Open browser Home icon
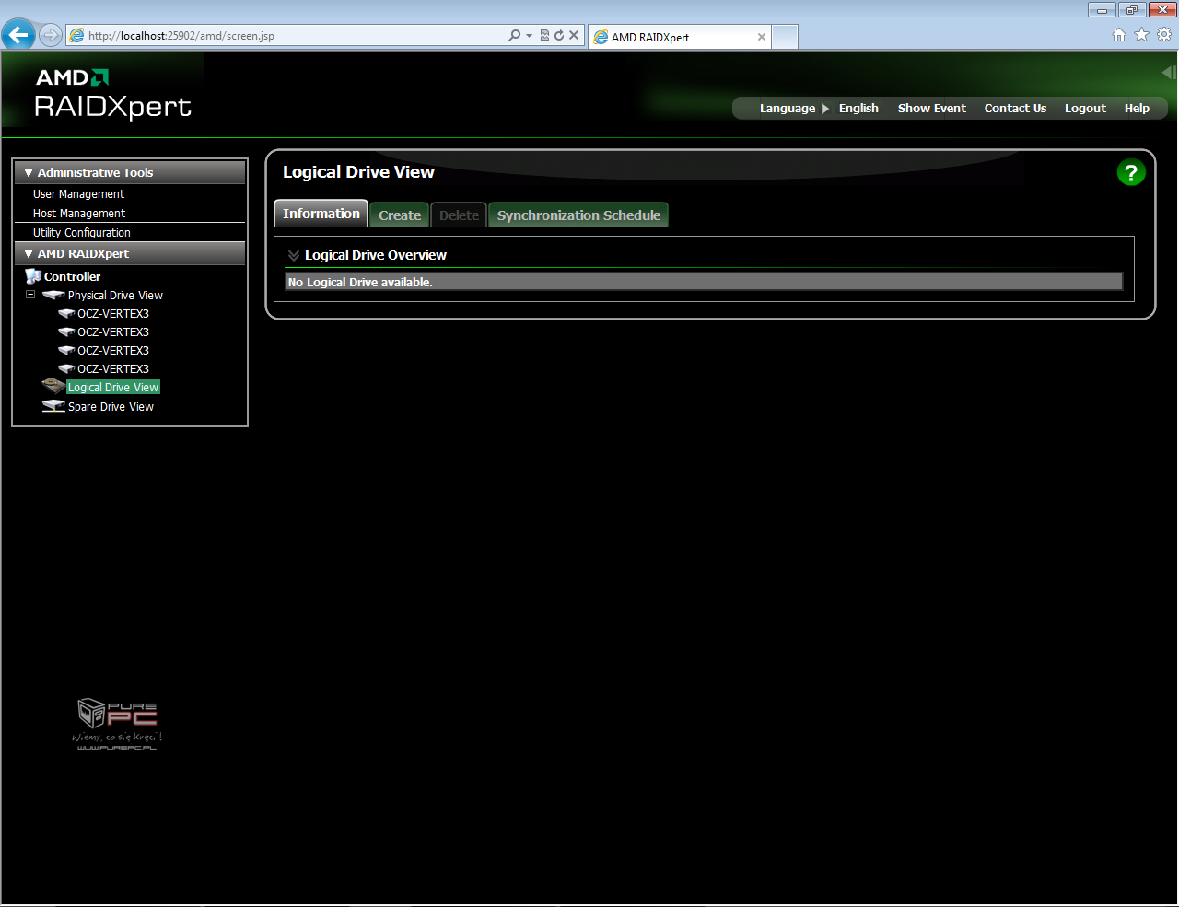1179x907 pixels. [x=1118, y=35]
